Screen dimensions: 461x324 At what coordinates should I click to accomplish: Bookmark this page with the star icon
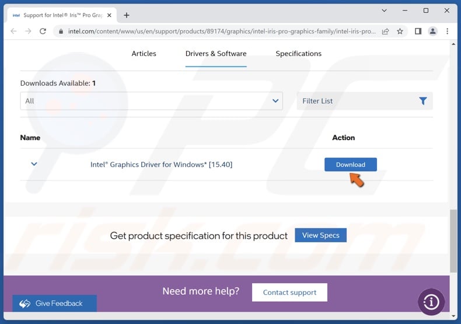click(x=400, y=31)
